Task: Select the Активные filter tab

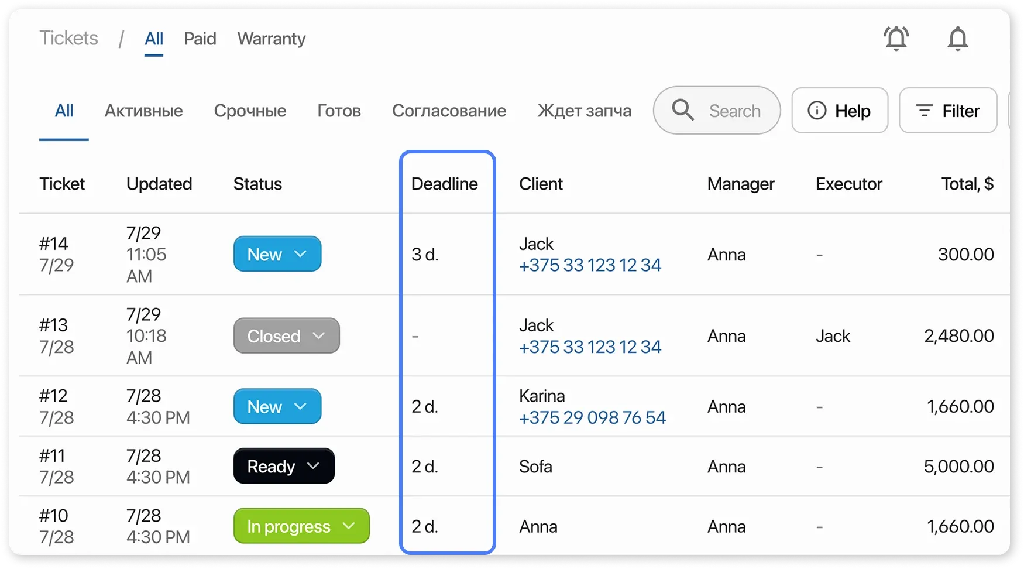Action: [x=143, y=111]
